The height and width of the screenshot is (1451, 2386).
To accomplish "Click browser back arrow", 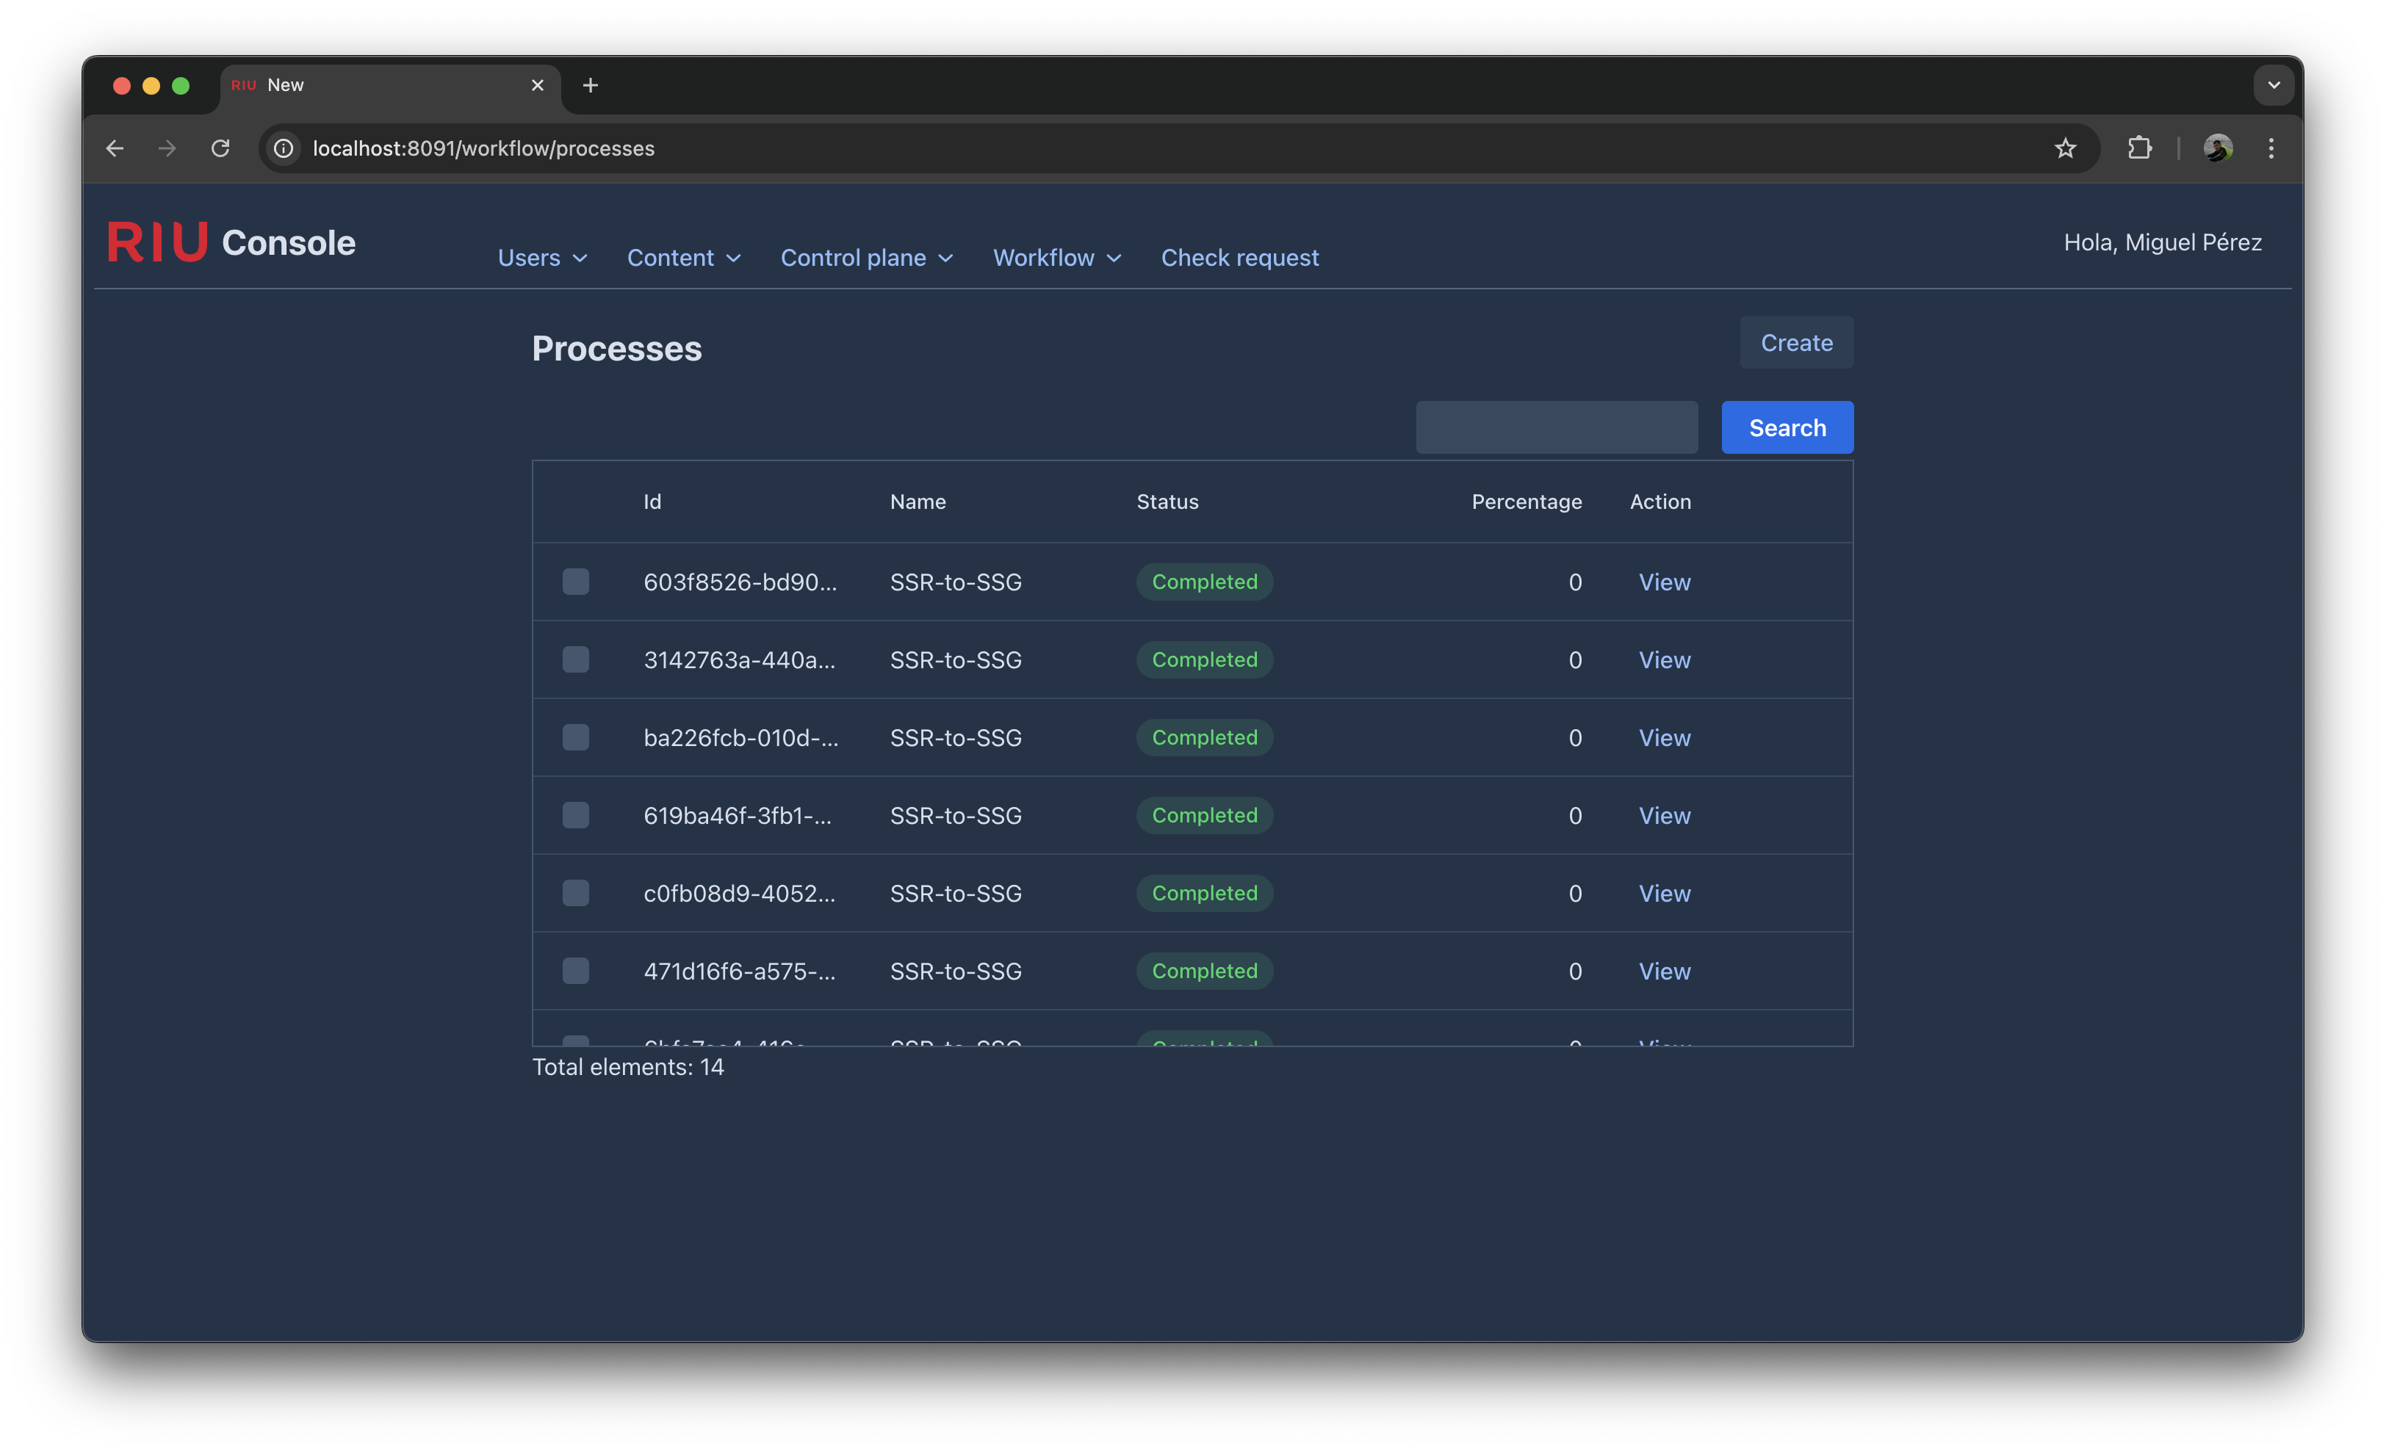I will [115, 148].
